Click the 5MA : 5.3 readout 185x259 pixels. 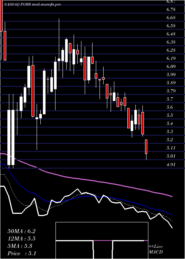(20, 246)
